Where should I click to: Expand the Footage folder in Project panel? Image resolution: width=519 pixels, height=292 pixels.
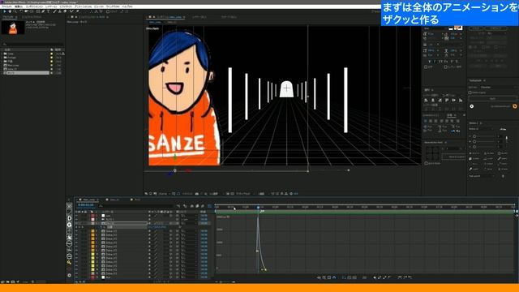pos(2,58)
